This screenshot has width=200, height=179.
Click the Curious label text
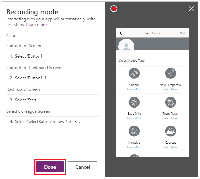tap(134, 85)
